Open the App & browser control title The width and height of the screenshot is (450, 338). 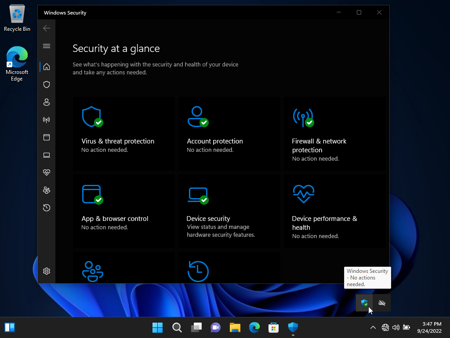115,218
